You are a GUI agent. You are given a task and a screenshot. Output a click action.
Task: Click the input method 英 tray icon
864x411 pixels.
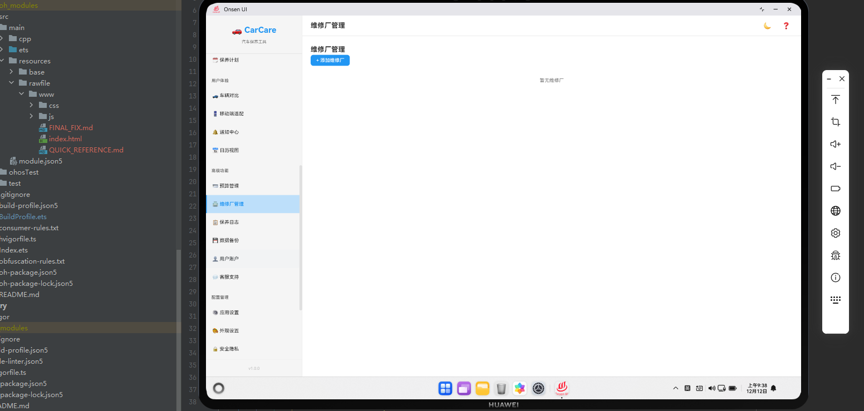click(688, 388)
